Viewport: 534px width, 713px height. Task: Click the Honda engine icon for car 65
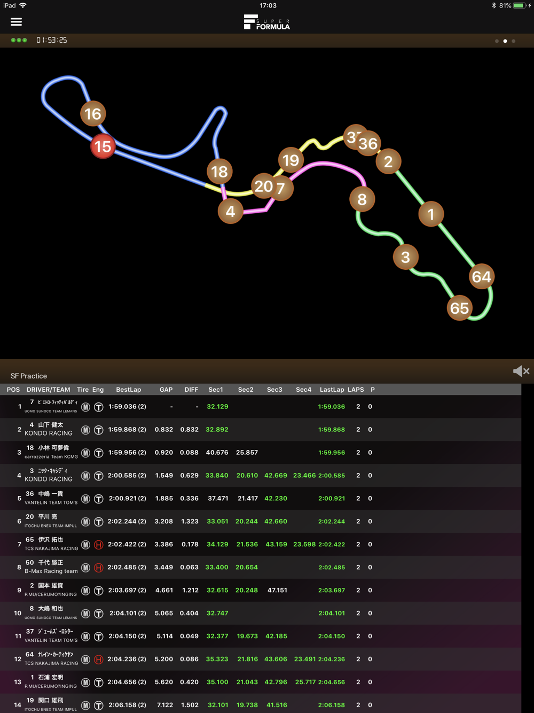click(x=98, y=545)
